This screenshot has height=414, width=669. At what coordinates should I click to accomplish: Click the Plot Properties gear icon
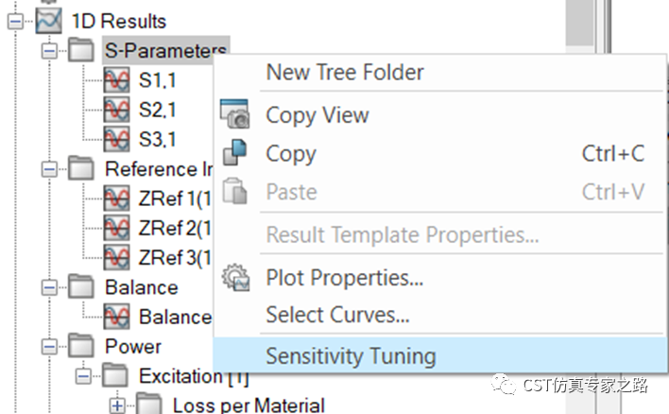pos(235,278)
